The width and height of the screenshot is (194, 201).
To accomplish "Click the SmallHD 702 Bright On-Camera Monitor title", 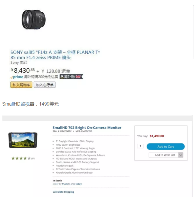I will click(87, 128).
